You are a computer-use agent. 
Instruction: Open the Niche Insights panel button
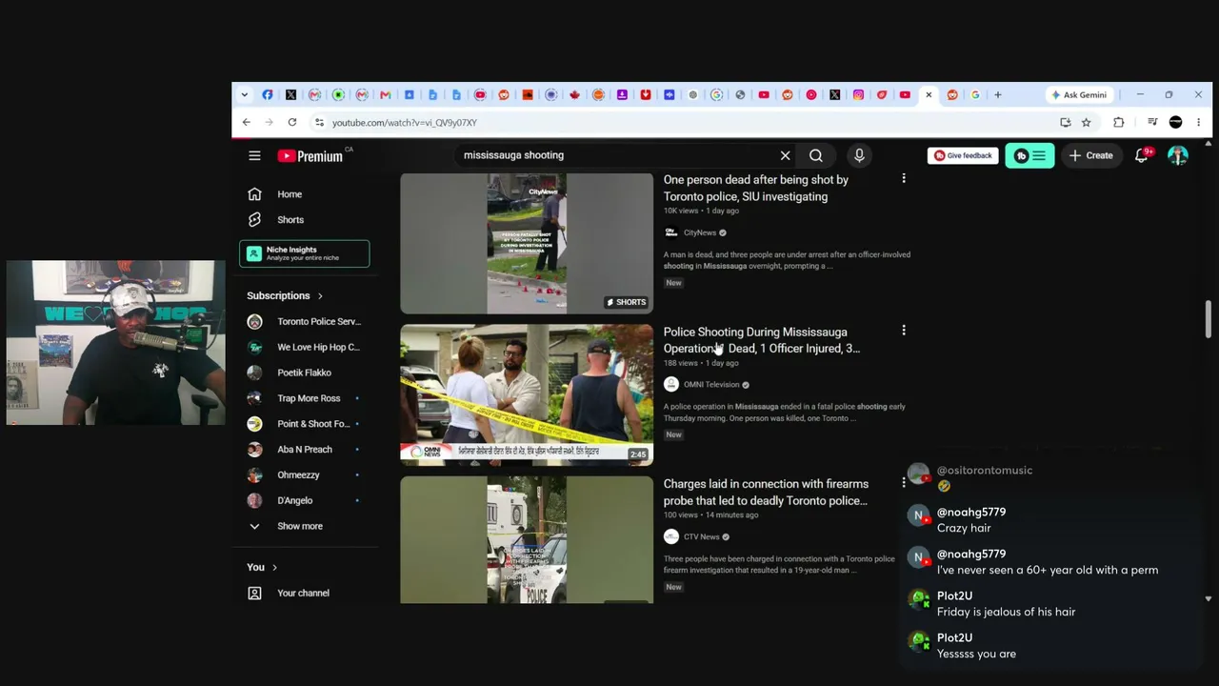point(304,253)
